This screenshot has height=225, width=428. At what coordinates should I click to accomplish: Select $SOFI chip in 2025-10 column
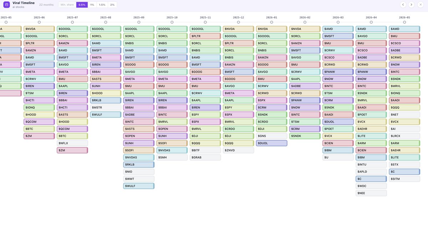[172, 143]
